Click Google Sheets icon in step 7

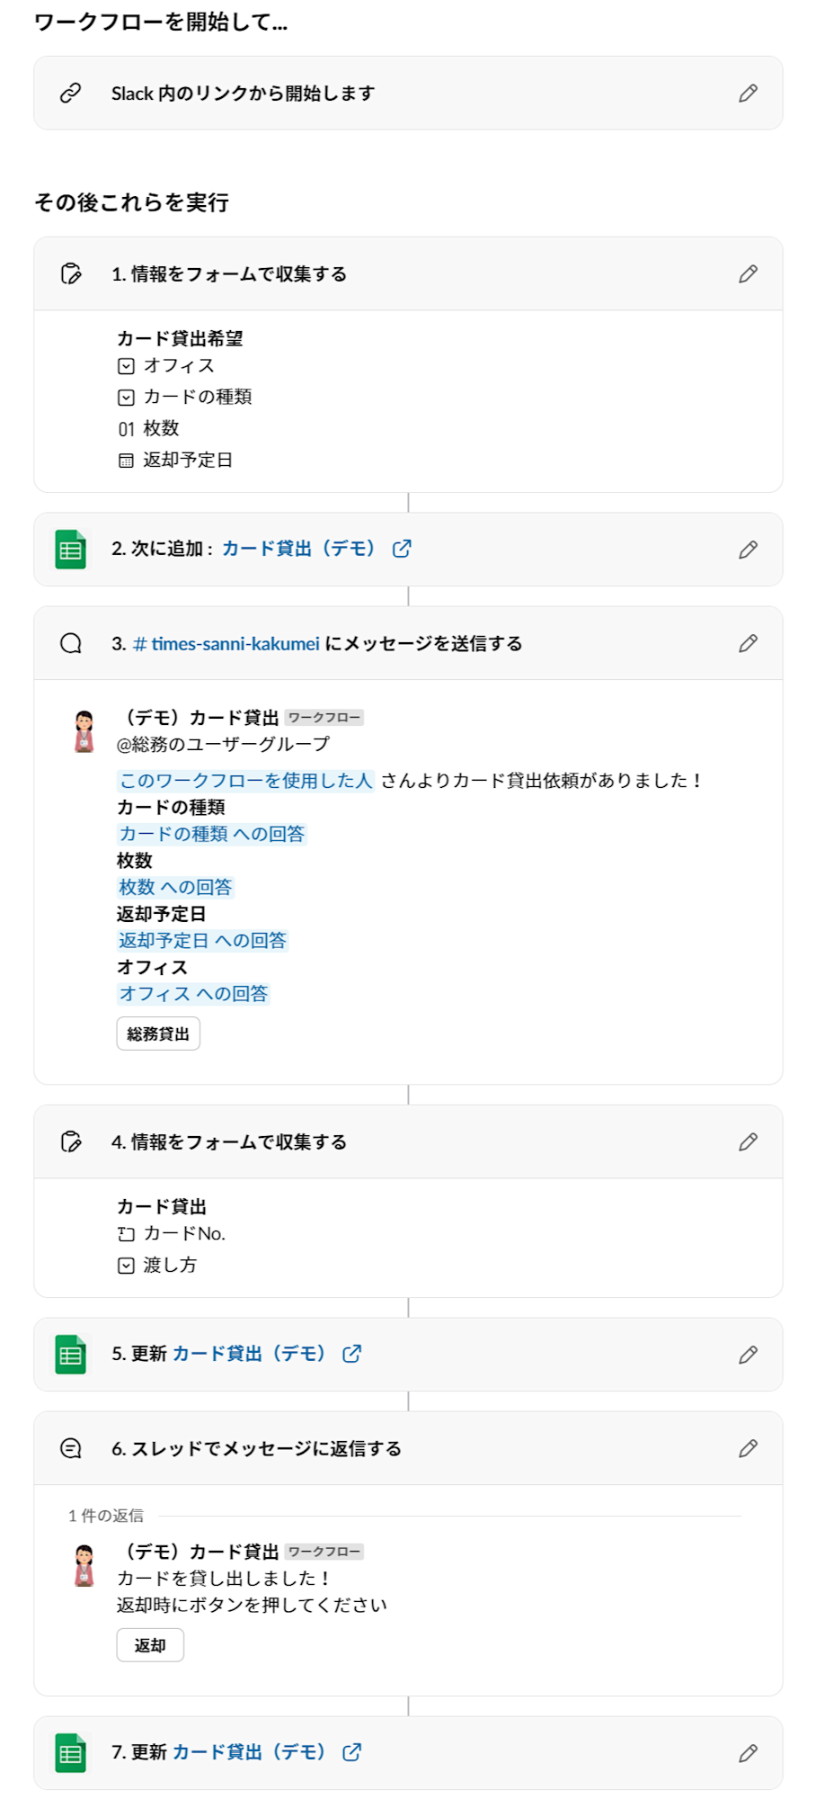(x=71, y=1753)
